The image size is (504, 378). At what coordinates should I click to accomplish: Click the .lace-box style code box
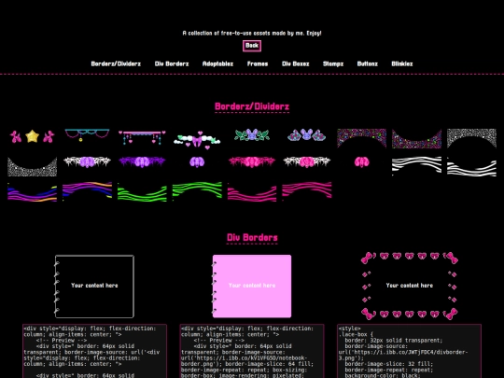point(409,351)
